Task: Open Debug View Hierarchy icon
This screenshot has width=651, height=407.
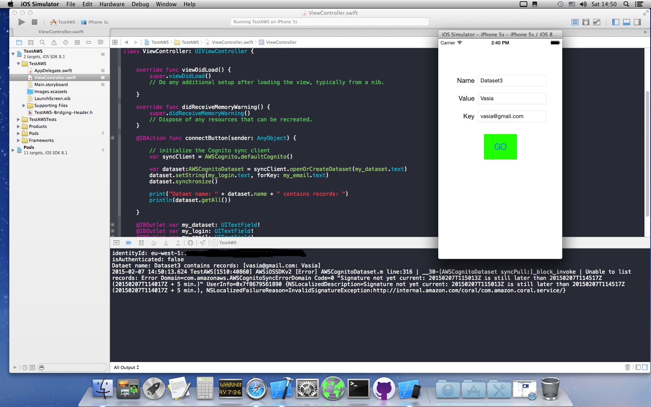Action: (190, 243)
